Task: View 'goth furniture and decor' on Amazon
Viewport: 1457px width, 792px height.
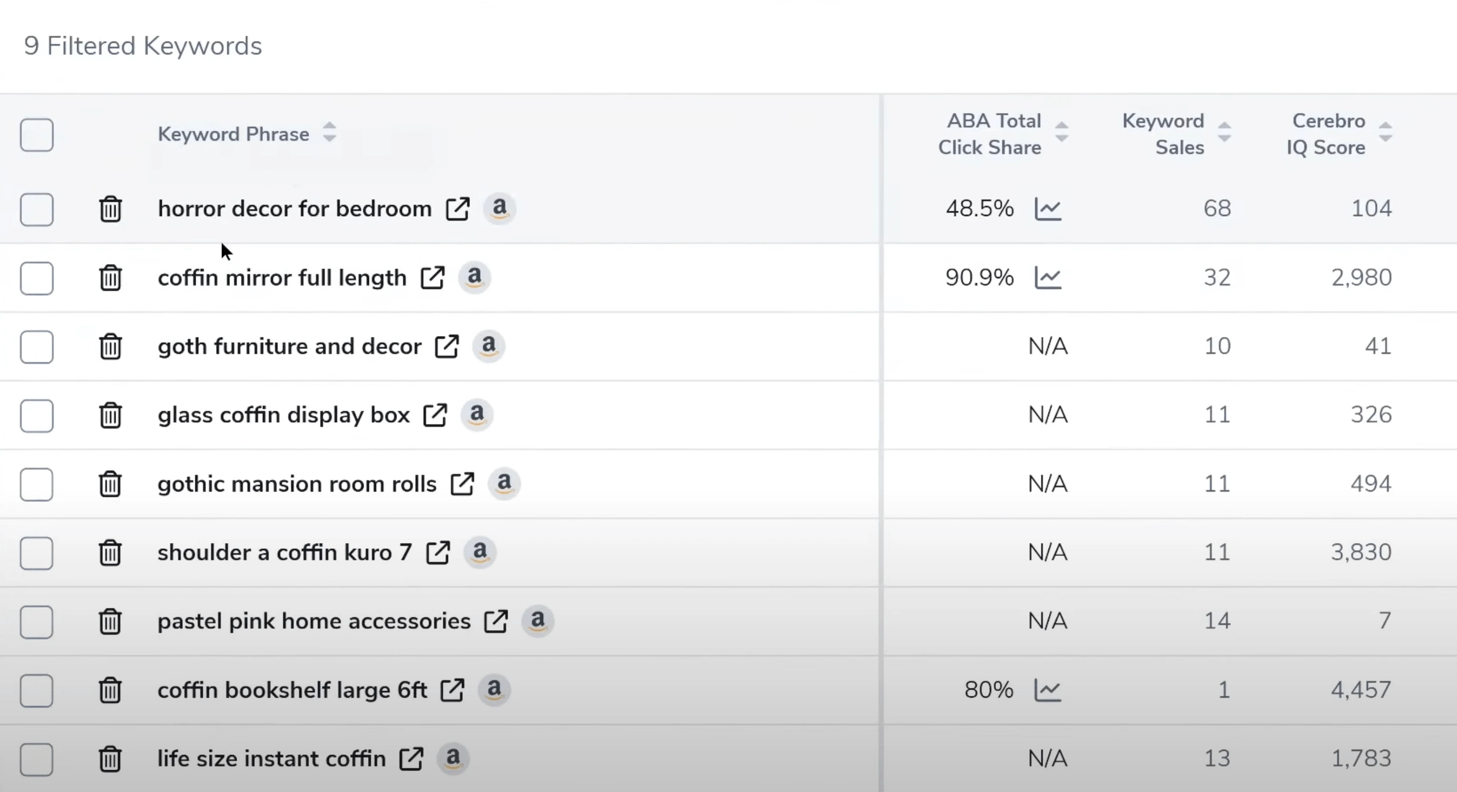Action: (489, 346)
